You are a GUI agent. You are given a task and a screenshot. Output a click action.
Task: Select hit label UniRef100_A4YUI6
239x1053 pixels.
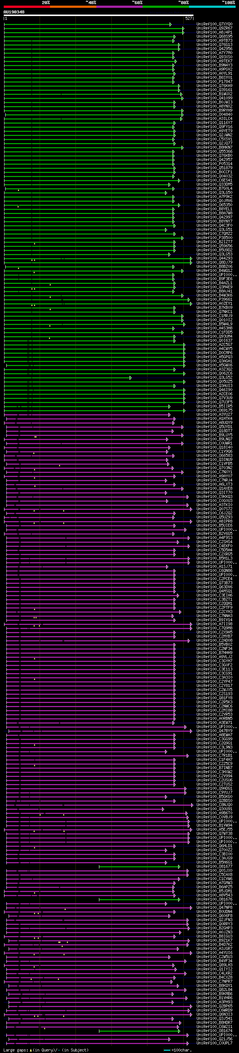(x=214, y=953)
